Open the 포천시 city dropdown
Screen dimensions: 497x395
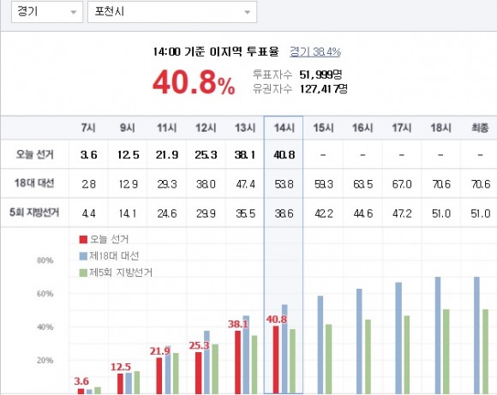172,12
